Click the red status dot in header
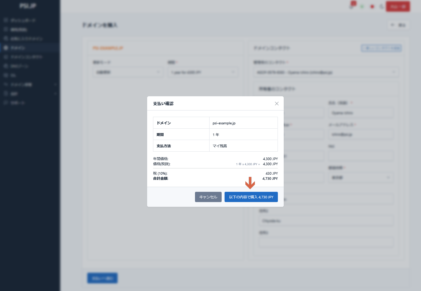 [x=372, y=7]
